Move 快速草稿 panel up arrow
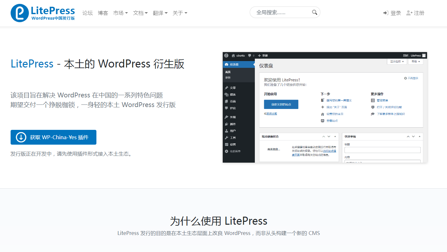The image size is (447, 252). tap(408, 137)
